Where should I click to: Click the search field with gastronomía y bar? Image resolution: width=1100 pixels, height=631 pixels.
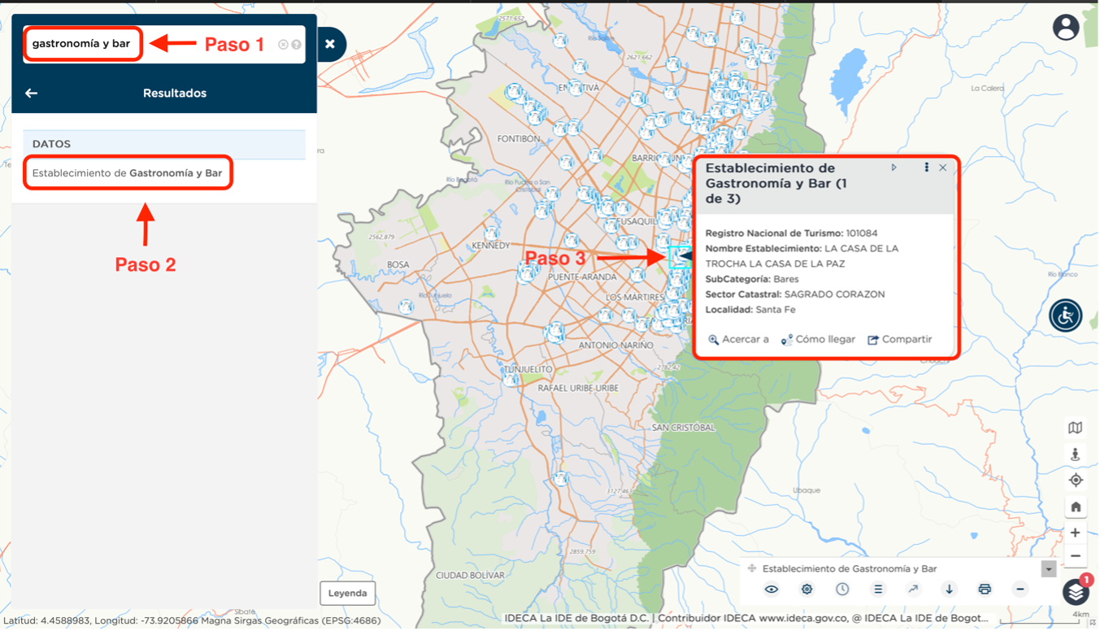click(83, 44)
